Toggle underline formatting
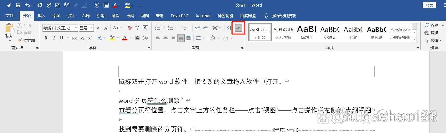Screen dimensions: 446x133 (61, 38)
